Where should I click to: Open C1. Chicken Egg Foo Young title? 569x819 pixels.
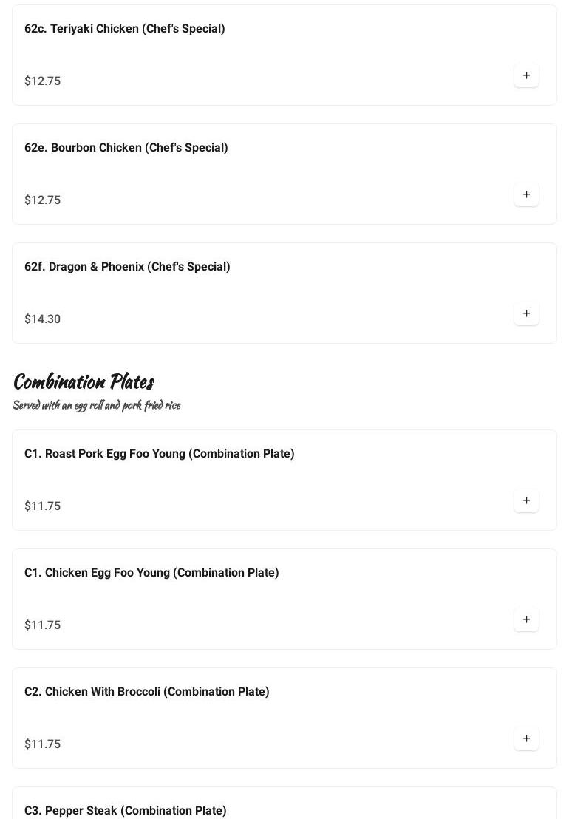[151, 573]
